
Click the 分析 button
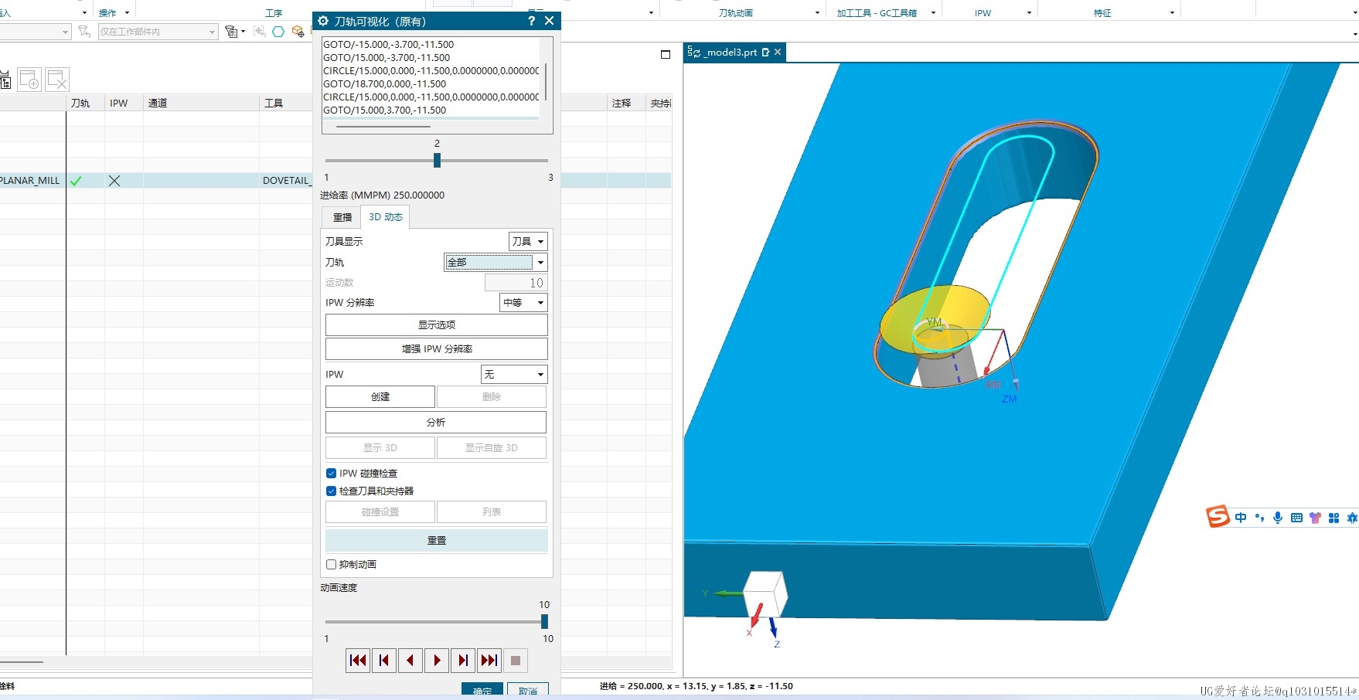[x=436, y=422]
